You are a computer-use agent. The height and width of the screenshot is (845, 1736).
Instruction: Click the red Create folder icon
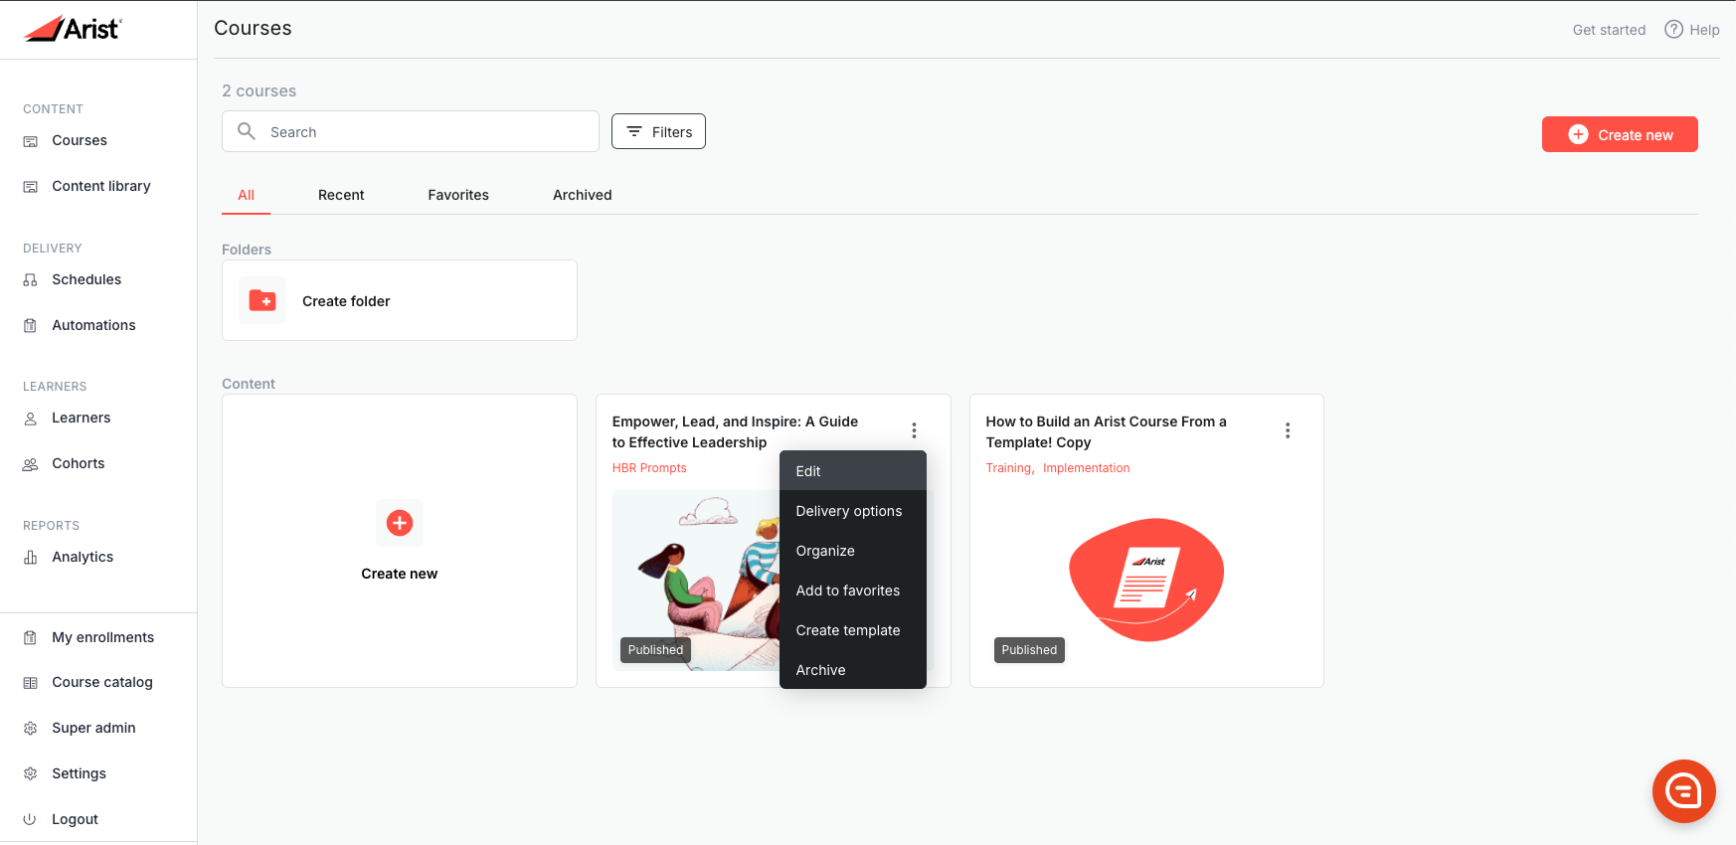point(262,300)
